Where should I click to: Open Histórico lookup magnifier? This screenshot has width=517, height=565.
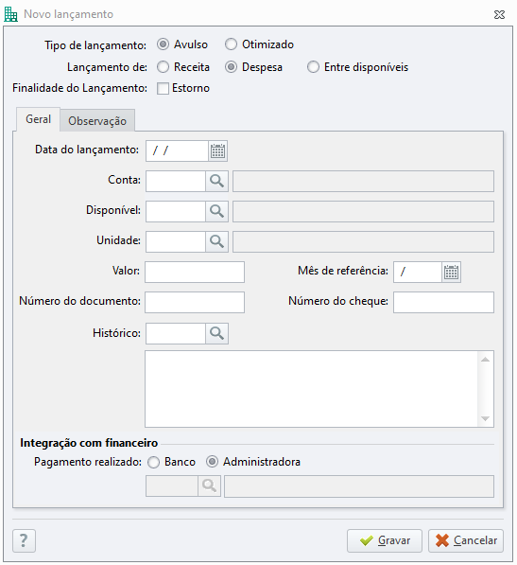pyautogui.click(x=216, y=334)
